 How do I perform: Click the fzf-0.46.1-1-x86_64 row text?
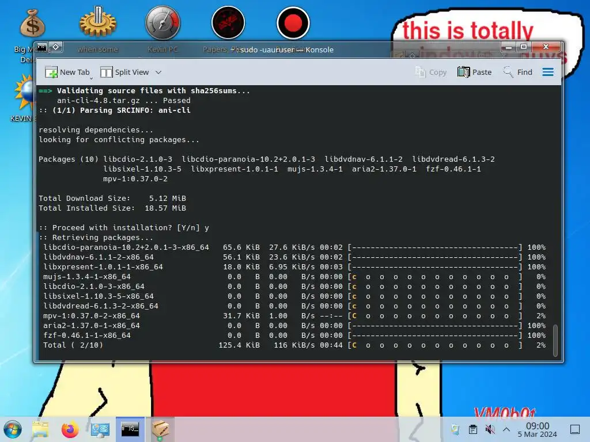pos(87,336)
